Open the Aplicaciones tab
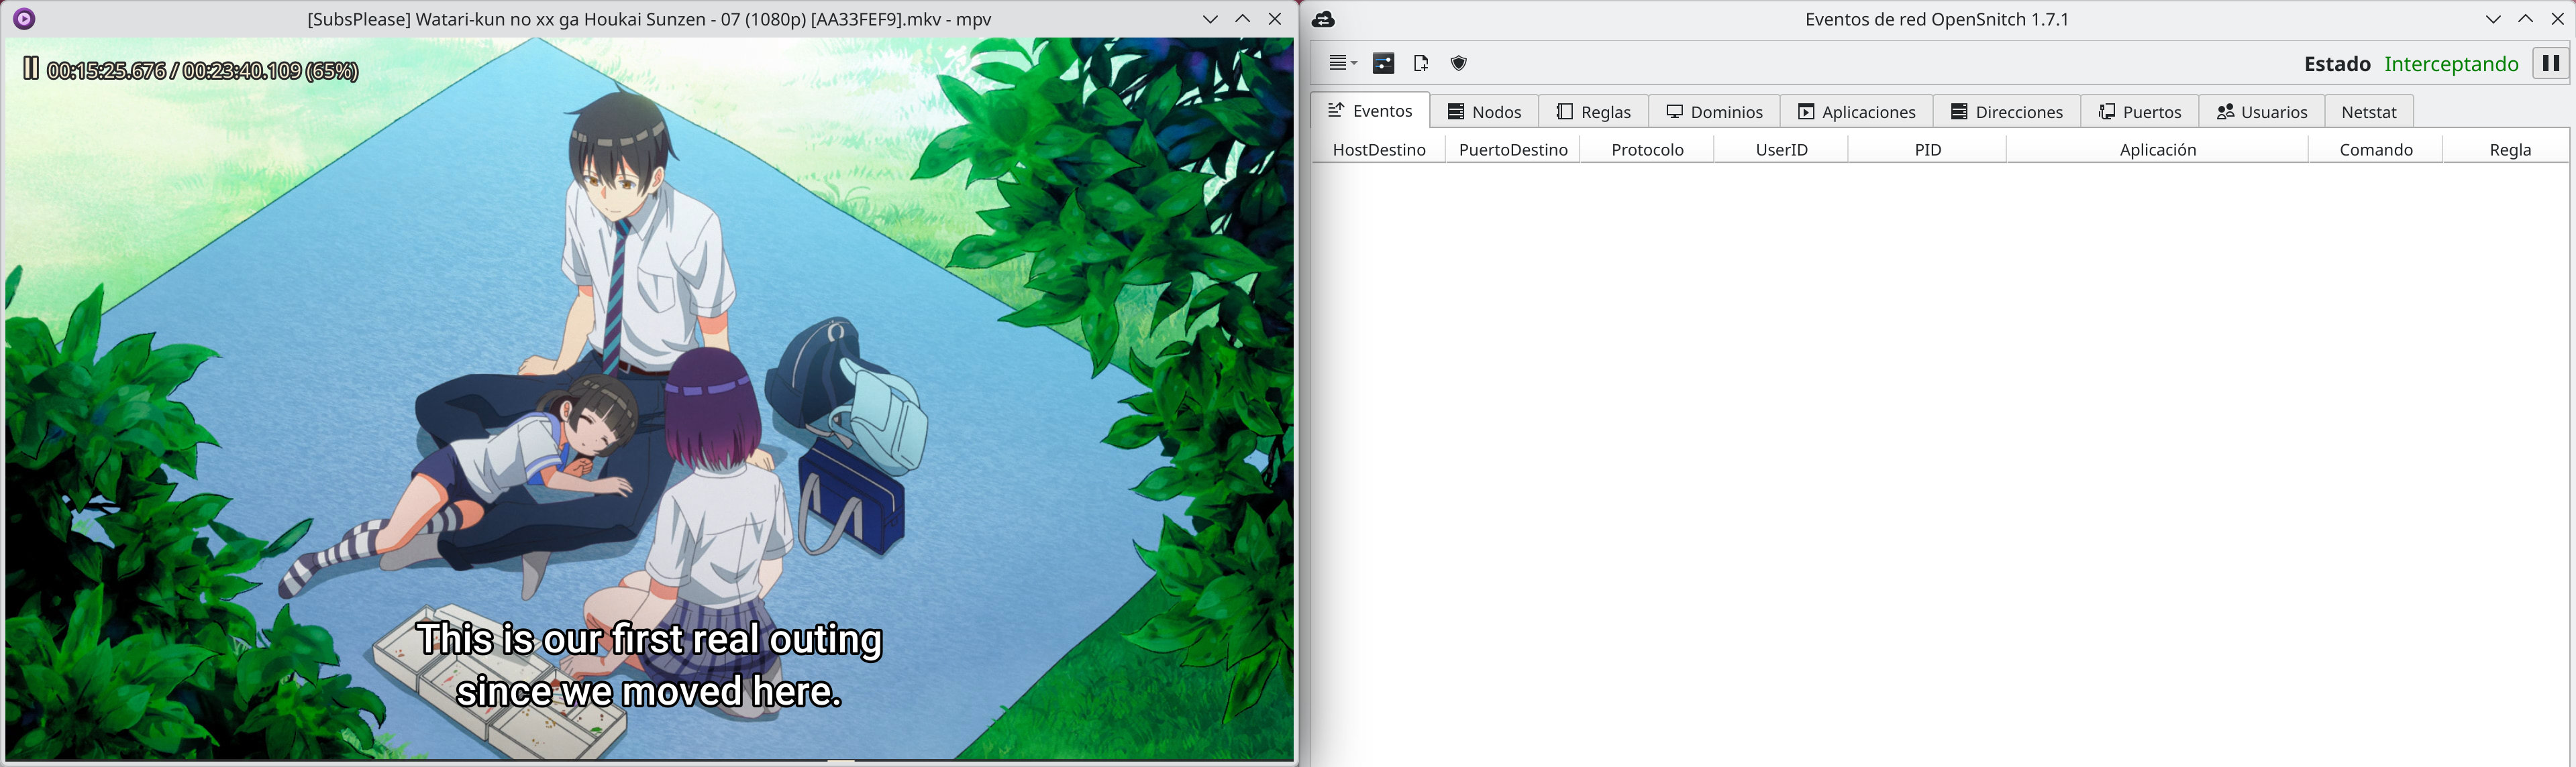 tap(1856, 112)
